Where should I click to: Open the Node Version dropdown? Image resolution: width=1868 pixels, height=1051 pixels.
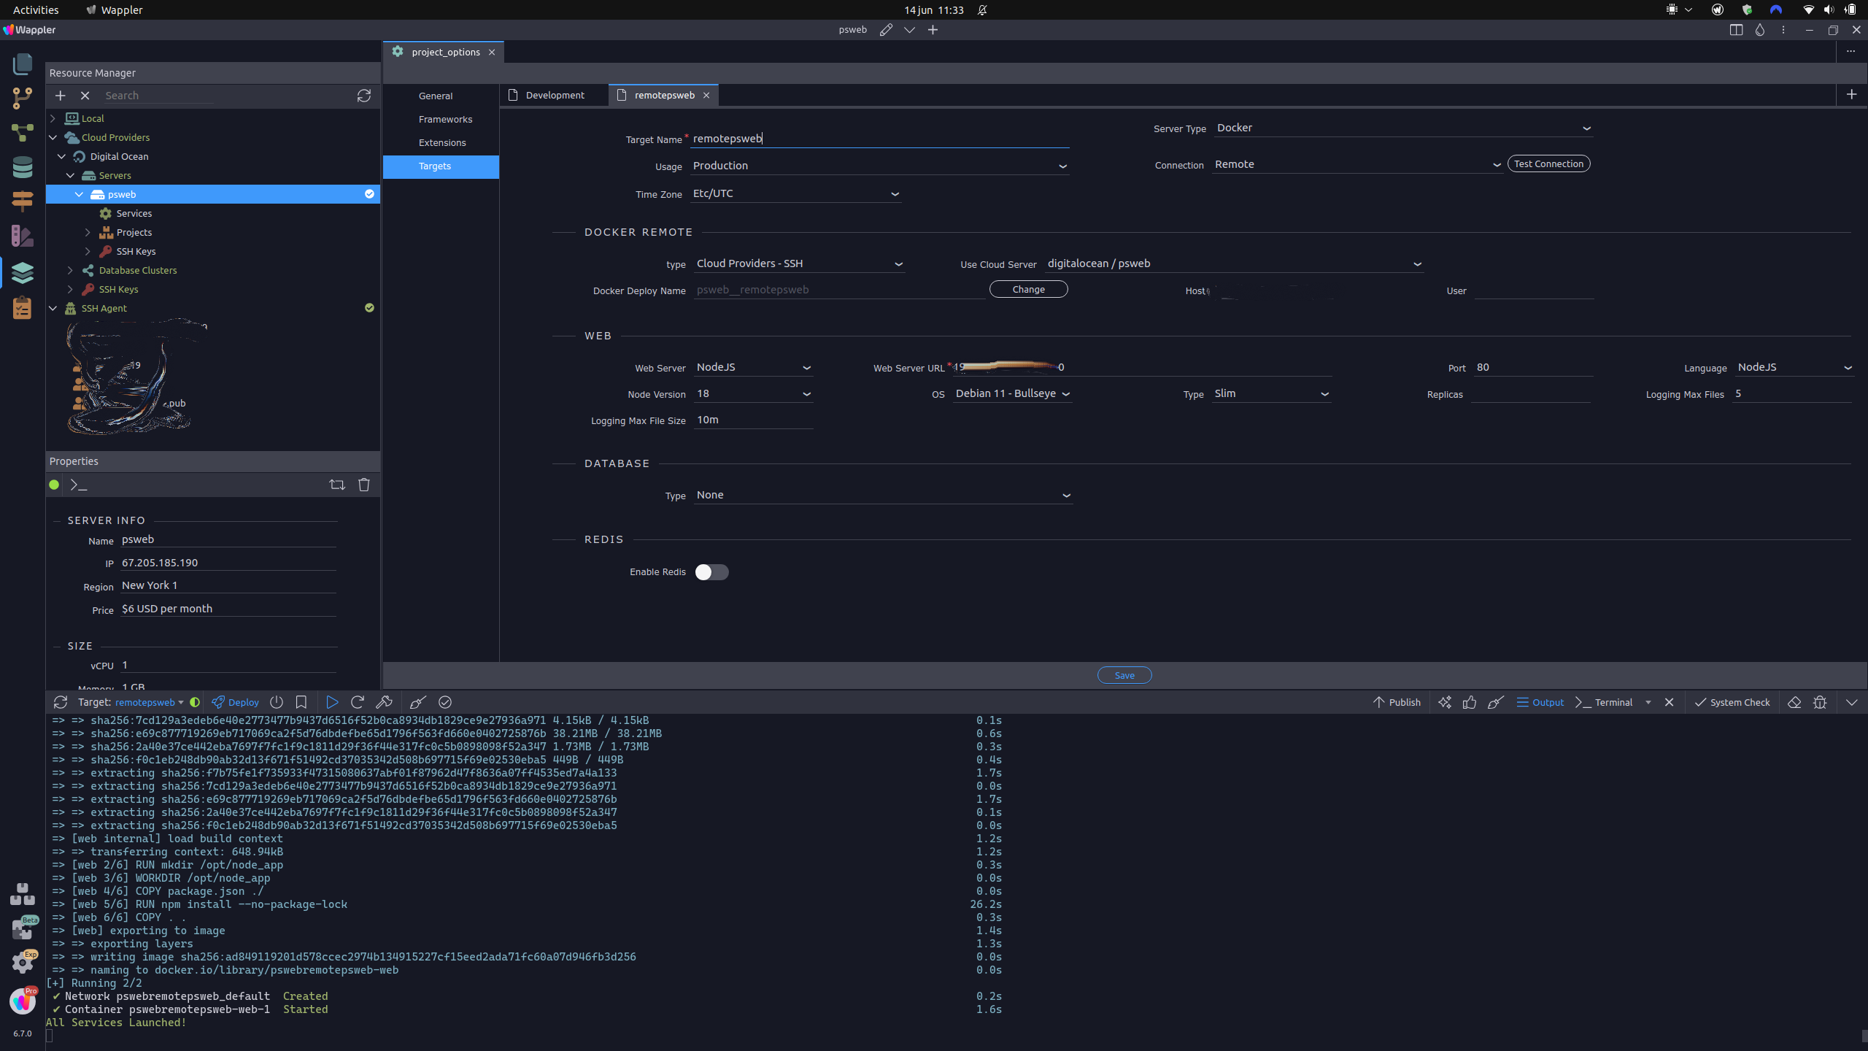[754, 393]
